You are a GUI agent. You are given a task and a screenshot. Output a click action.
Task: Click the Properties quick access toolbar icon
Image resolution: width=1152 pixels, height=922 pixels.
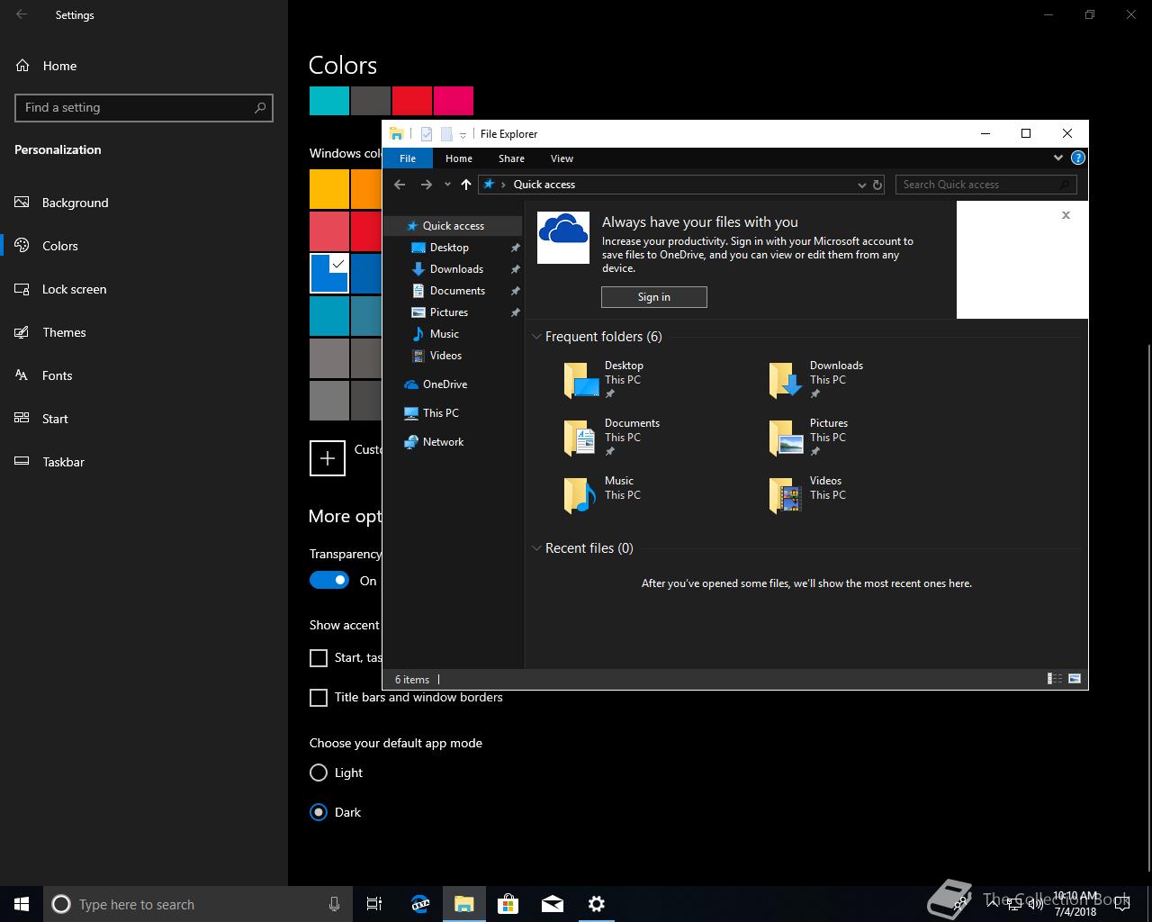pyautogui.click(x=427, y=134)
